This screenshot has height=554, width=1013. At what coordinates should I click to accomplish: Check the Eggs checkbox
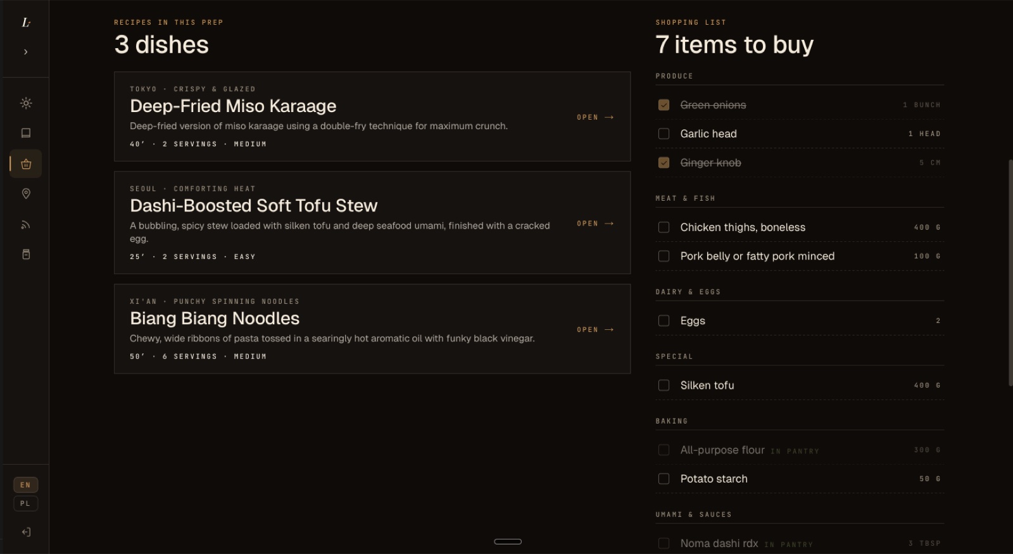664,321
